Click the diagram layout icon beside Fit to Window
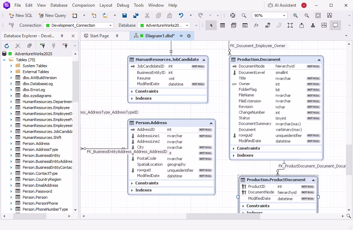 (329, 15)
